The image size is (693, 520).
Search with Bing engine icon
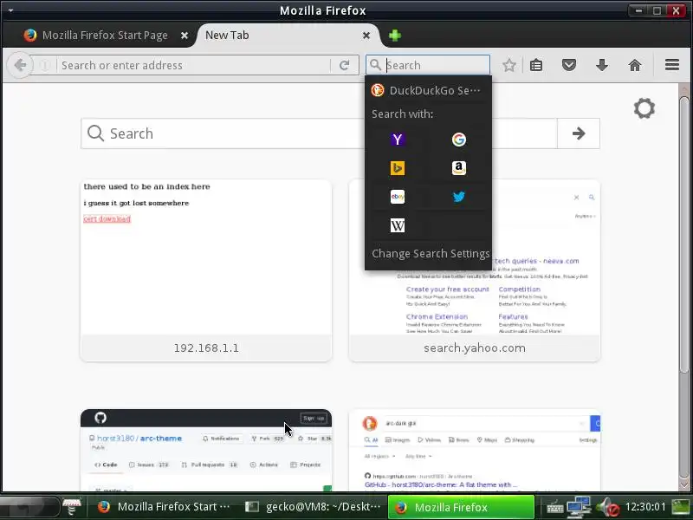(x=398, y=168)
